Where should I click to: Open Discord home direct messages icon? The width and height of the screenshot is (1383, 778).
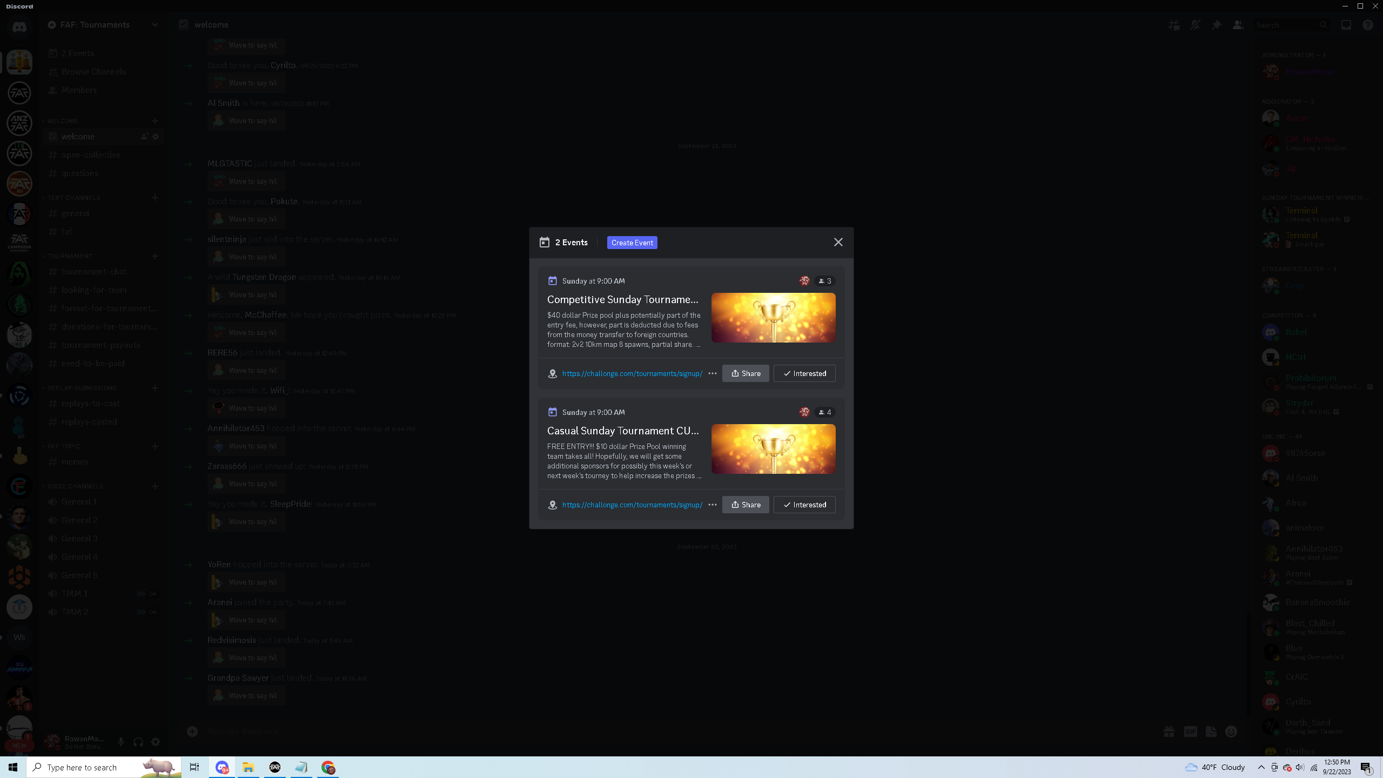tap(19, 26)
